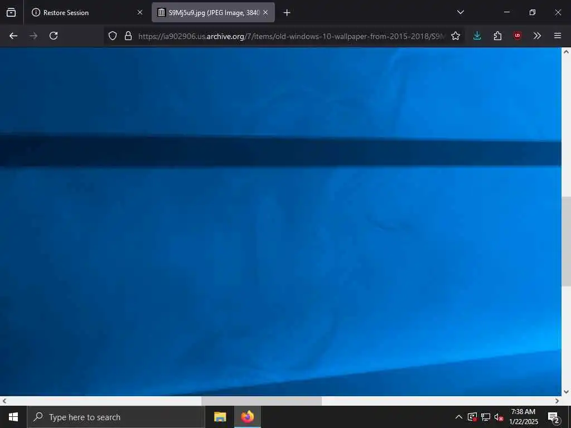The height and width of the screenshot is (428, 571).
Task: Open the Action Center notifications icon
Action: coord(554,417)
